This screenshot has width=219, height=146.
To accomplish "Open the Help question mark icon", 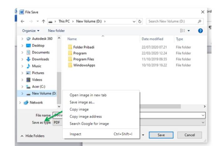I will [201, 31].
